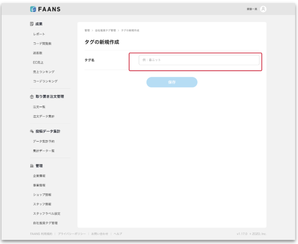
Task: Click the 管理 breadcrumb link
Action: [x=87, y=30]
